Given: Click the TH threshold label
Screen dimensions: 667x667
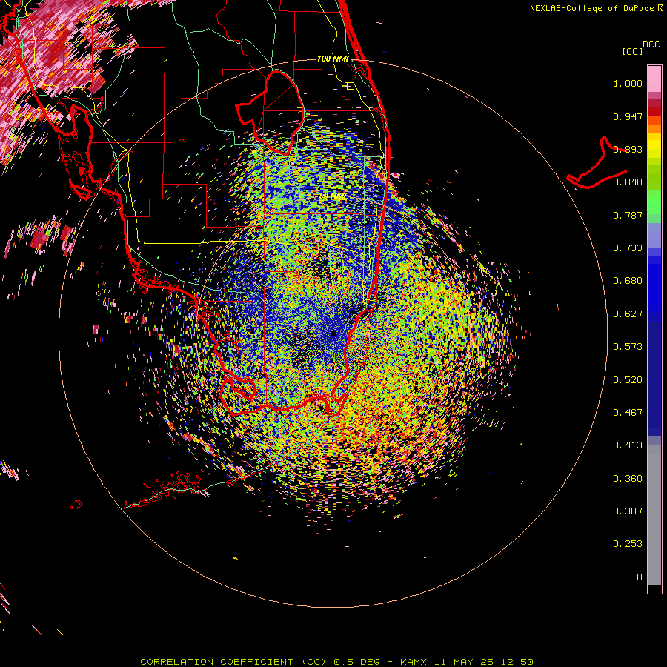Looking at the screenshot, I should [x=637, y=577].
